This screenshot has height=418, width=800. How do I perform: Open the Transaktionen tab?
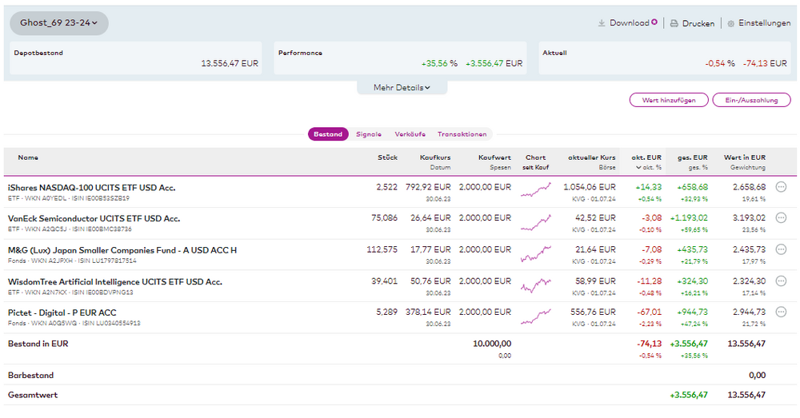[x=462, y=134]
